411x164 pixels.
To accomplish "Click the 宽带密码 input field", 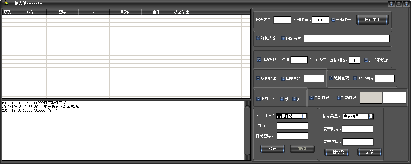I will (358, 142).
